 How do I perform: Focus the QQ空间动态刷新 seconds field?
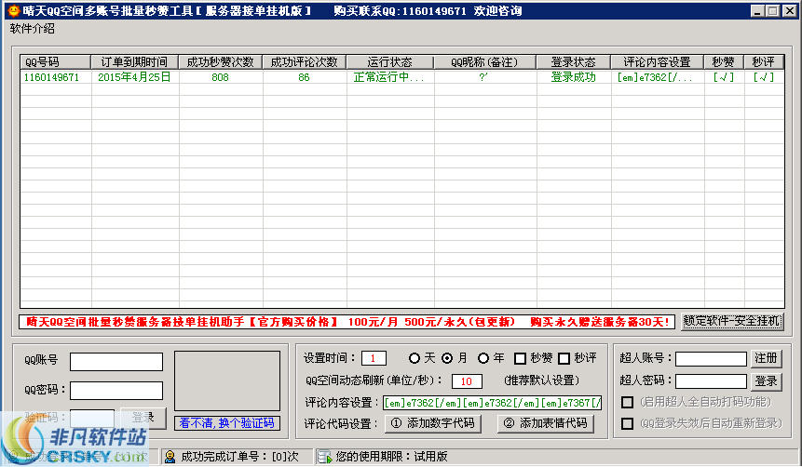tap(467, 381)
